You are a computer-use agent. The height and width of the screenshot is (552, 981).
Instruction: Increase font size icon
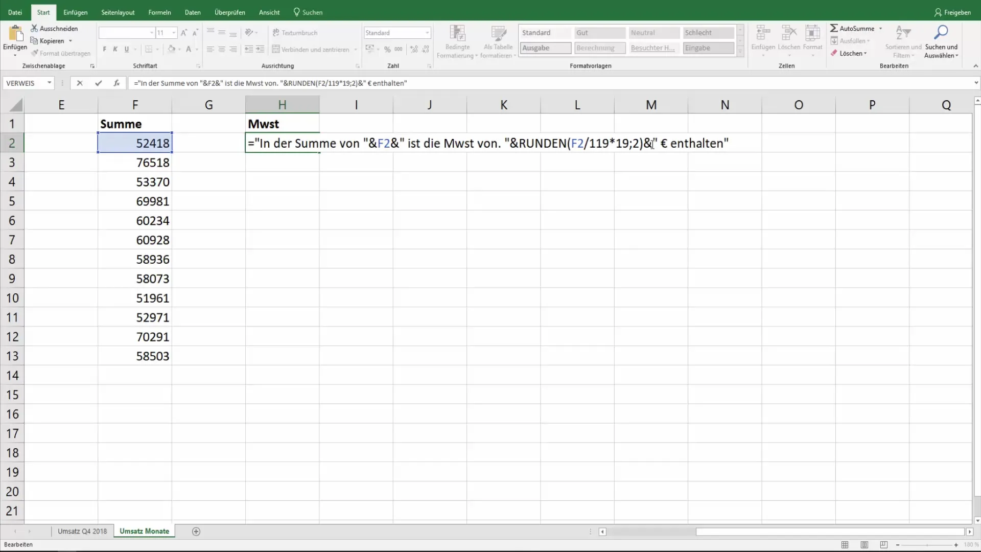(183, 33)
